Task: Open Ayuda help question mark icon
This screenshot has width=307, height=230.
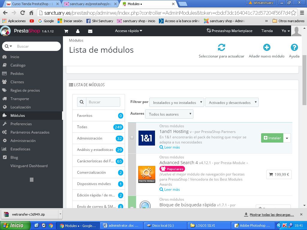Action: click(x=294, y=47)
